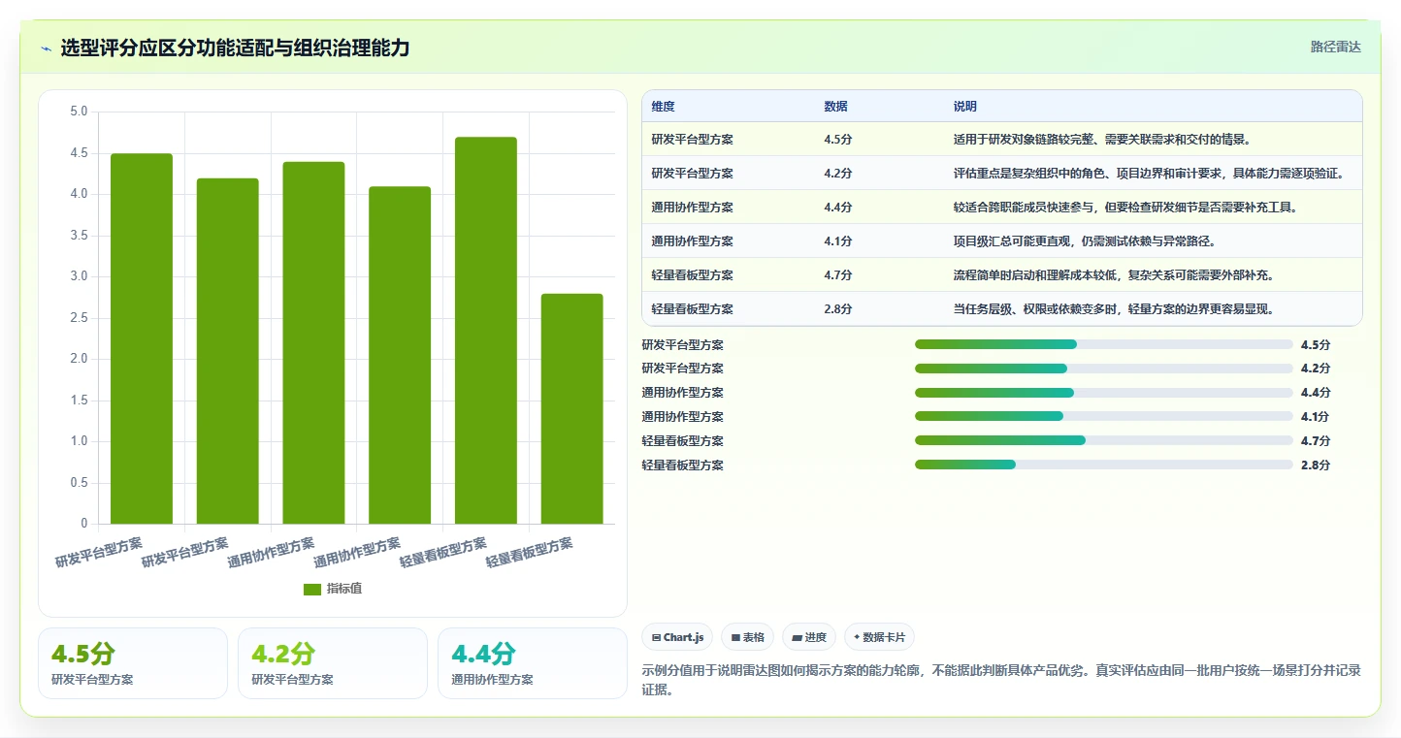Click the tallest bar in the chart
This screenshot has height=738, width=1401.
486,331
